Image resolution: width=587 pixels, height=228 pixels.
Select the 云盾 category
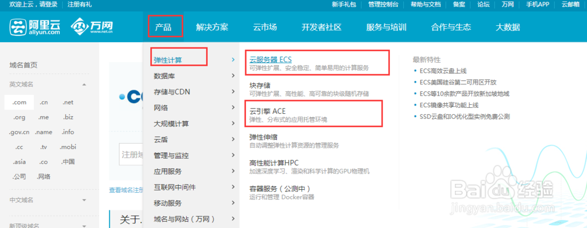point(161,140)
